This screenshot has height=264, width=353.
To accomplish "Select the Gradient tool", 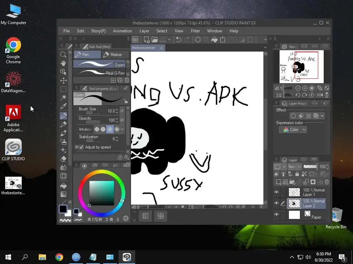I will tap(63, 194).
